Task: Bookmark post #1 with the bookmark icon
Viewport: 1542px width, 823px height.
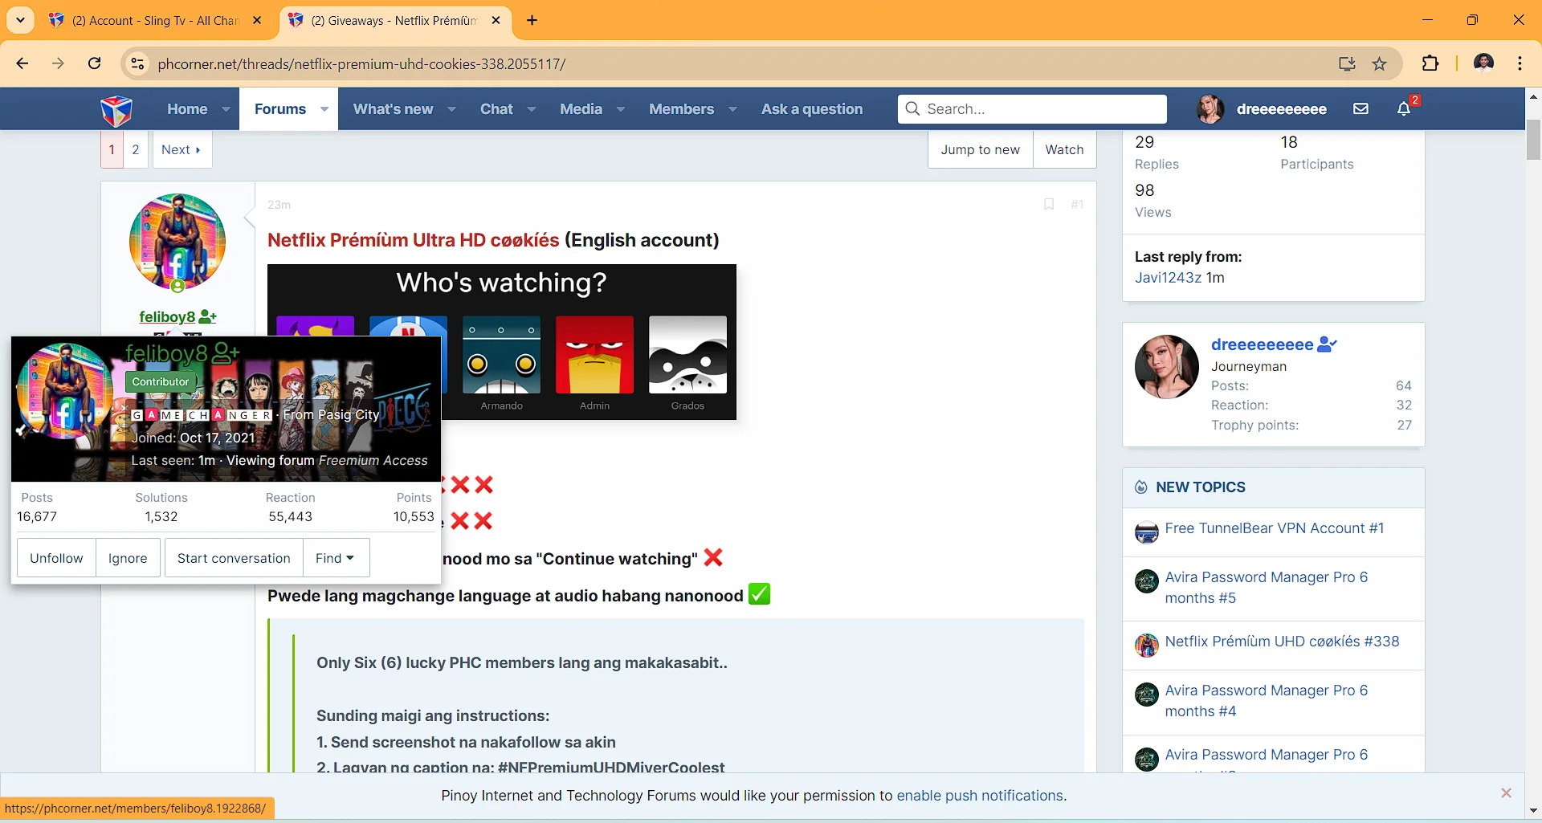Action: tap(1049, 205)
